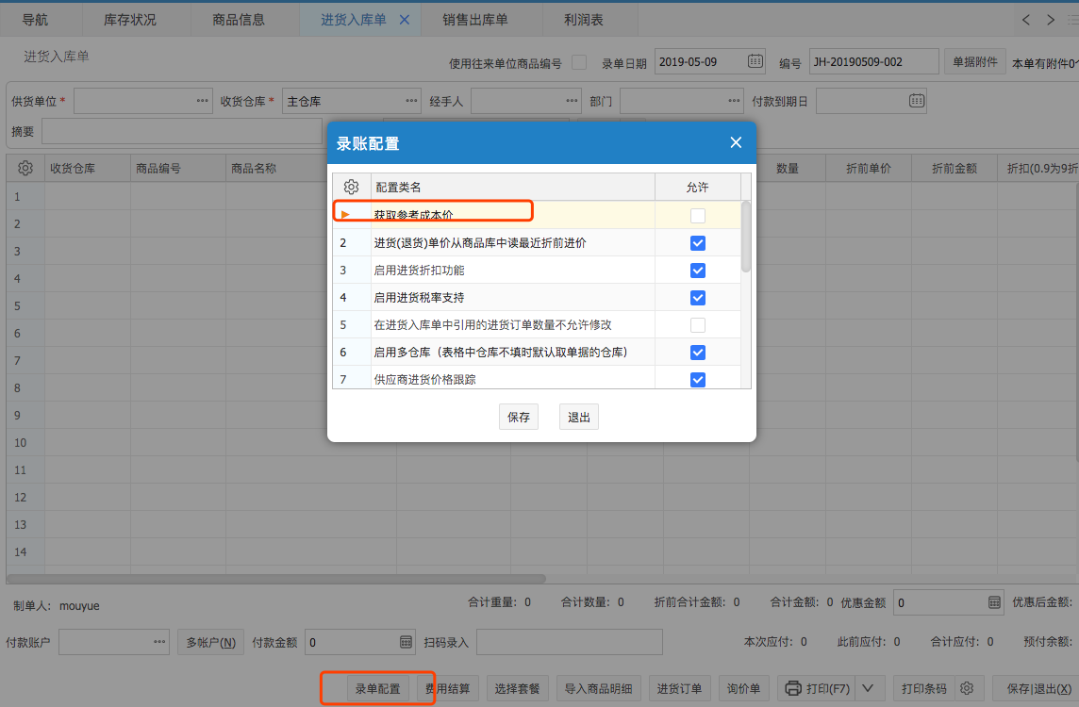The height and width of the screenshot is (707, 1079).
Task: Open the 供货单位 lookup ellipsis
Action: click(202, 101)
